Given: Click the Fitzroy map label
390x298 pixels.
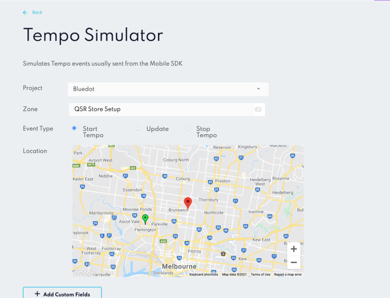Looking at the screenshot, I should click(x=195, y=251).
